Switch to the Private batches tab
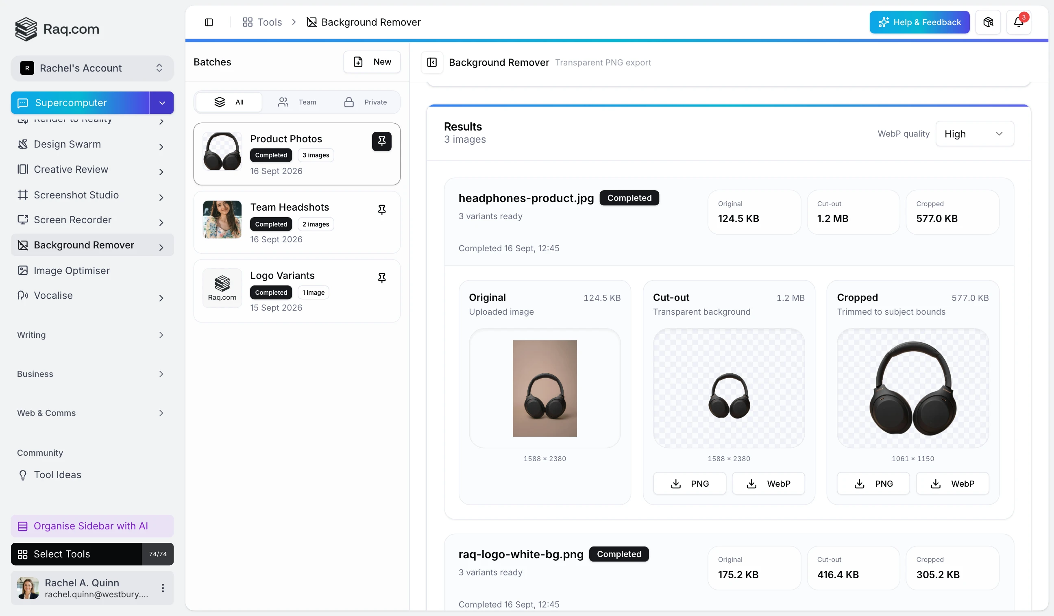1054x616 pixels. click(x=365, y=102)
